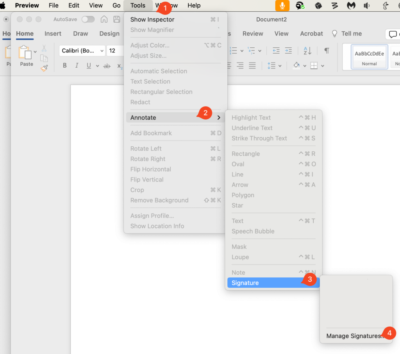The width and height of the screenshot is (400, 354).
Task: Select the Format Painter
Action: tap(44, 67)
